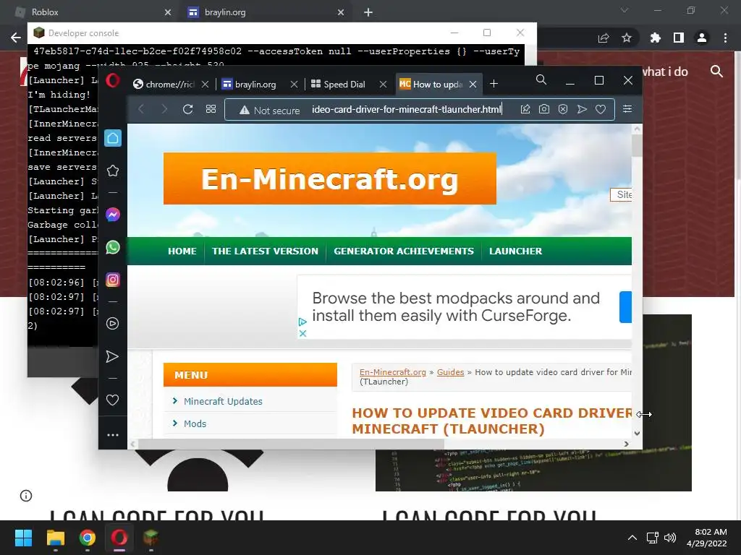Image resolution: width=741 pixels, height=555 pixels.
Task: Open new tab in Opera with plus
Action: coord(494,84)
